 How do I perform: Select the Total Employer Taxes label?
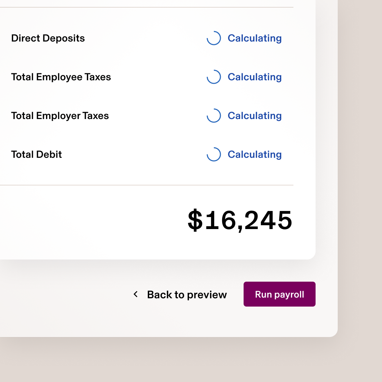click(x=60, y=116)
